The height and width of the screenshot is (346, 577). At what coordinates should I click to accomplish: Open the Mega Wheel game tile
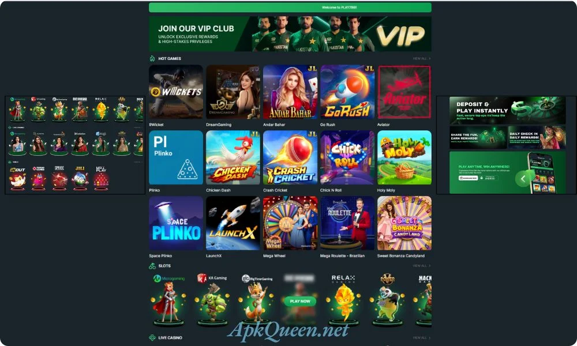(x=290, y=223)
